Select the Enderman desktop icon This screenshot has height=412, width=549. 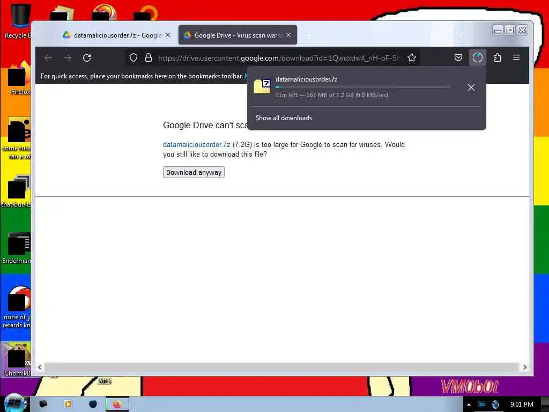pyautogui.click(x=17, y=248)
